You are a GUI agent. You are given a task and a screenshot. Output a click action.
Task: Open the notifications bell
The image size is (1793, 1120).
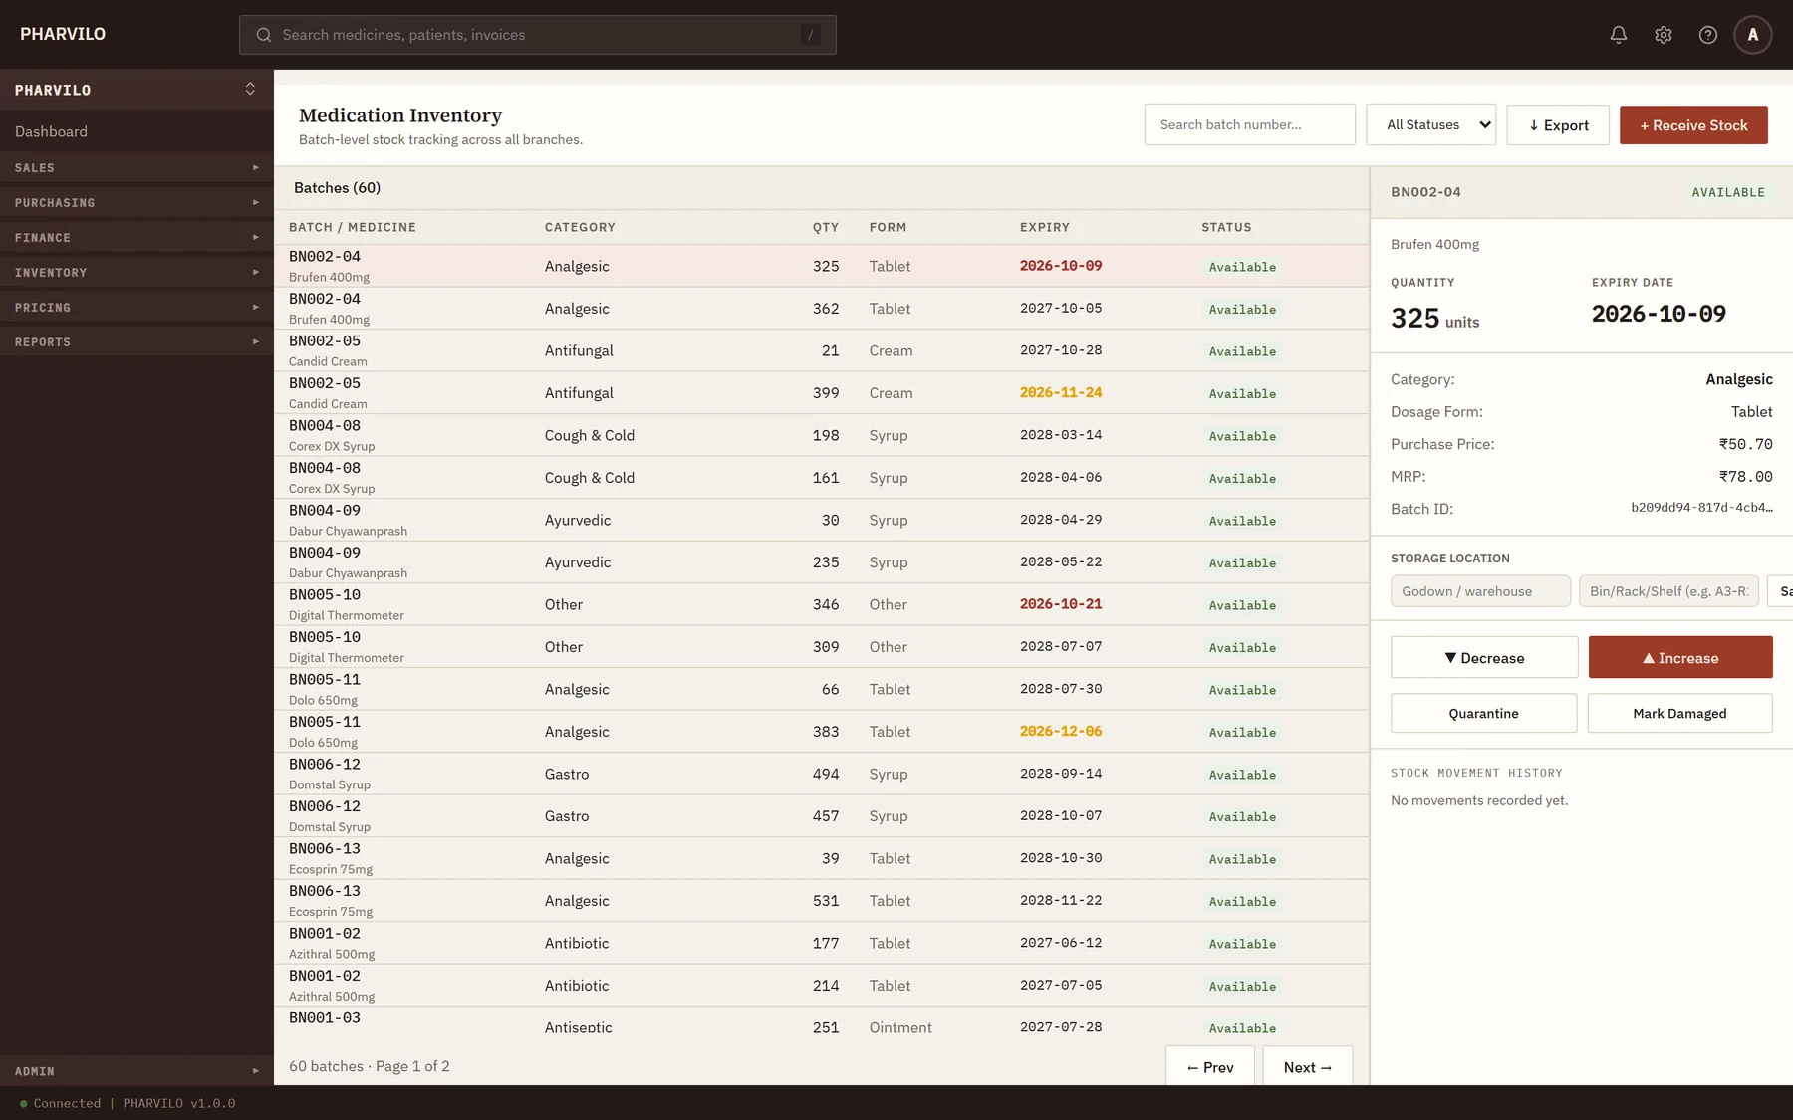[x=1619, y=35]
